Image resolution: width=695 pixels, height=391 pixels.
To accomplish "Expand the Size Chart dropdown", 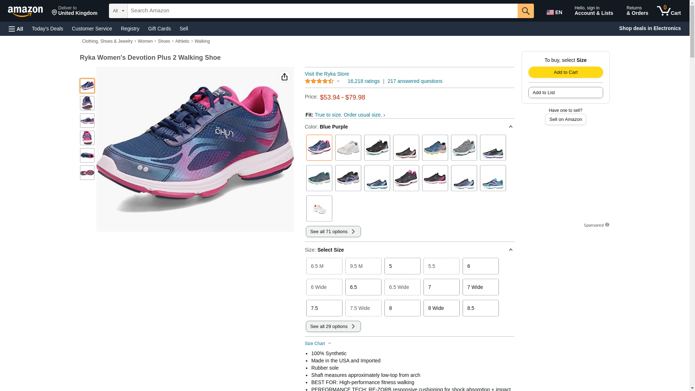I will (x=318, y=344).
